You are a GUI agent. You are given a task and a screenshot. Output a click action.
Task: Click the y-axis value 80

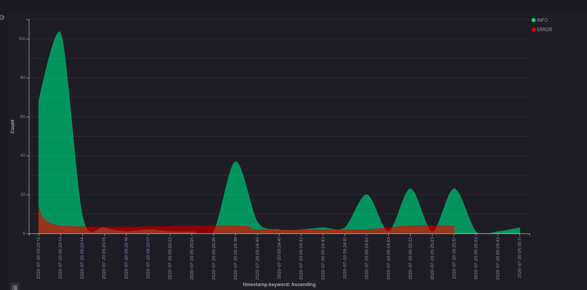pos(23,78)
